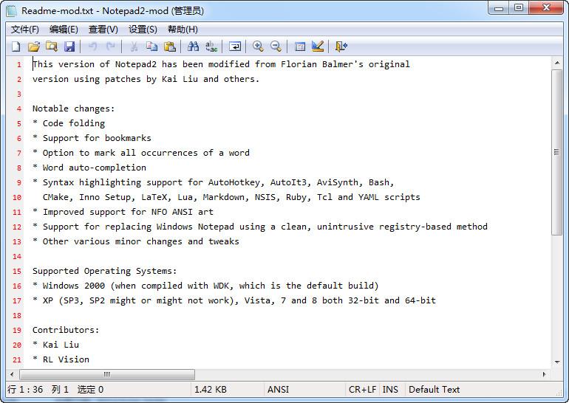Open the 文件(F) menu

point(25,30)
